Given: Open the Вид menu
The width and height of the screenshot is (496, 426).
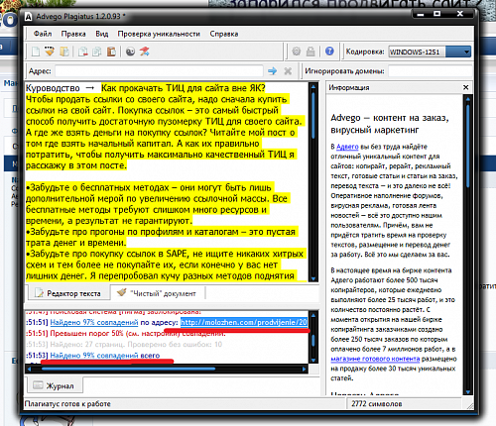Looking at the screenshot, I should tap(102, 34).
